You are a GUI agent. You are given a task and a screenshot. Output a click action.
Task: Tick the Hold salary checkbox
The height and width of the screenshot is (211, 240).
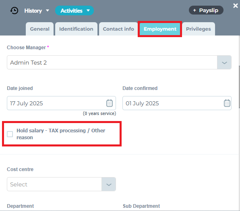click(x=10, y=134)
